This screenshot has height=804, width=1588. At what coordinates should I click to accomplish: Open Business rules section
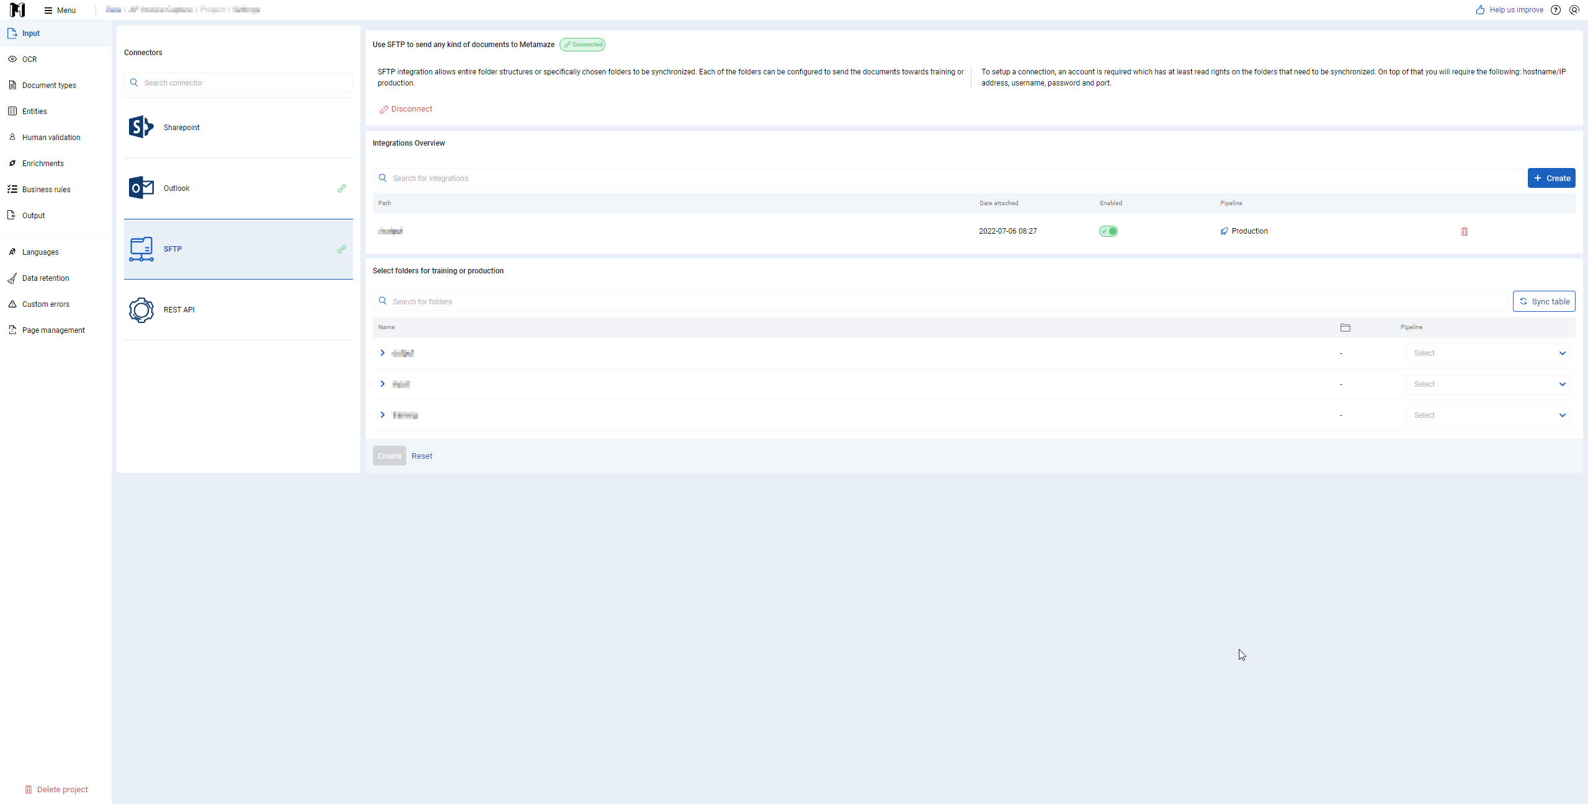pyautogui.click(x=56, y=190)
